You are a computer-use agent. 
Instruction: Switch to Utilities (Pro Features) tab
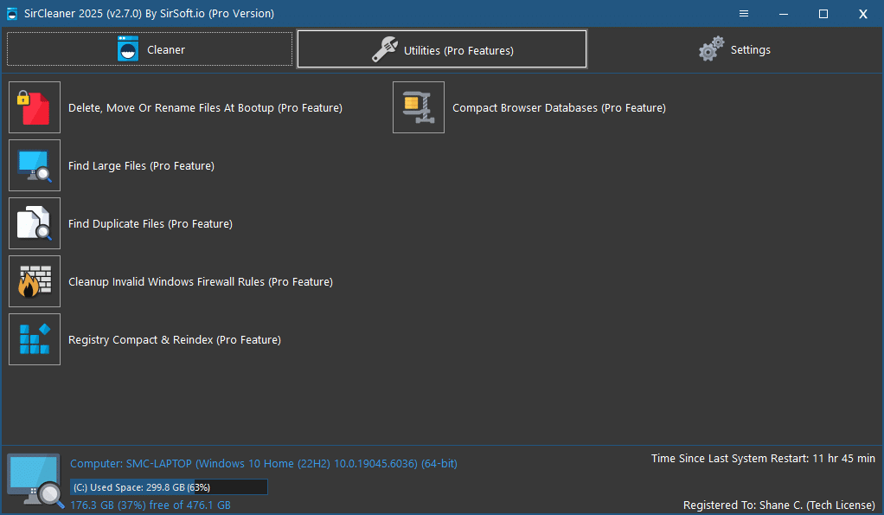(x=442, y=49)
